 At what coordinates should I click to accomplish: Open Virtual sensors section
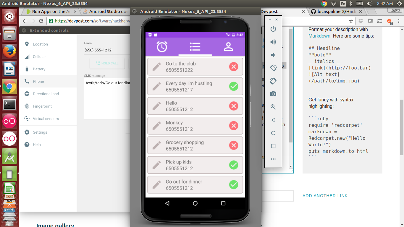coord(48,119)
